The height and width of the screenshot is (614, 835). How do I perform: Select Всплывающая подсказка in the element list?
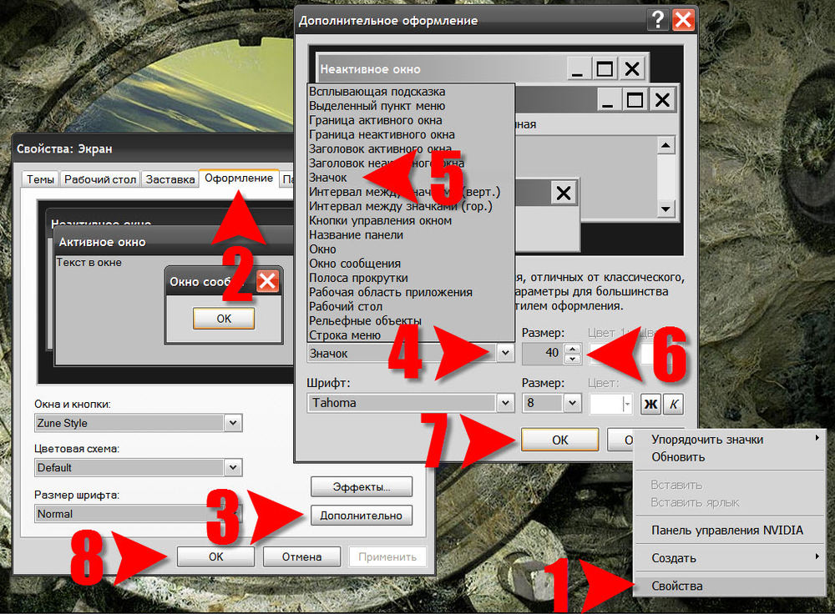coord(411,92)
